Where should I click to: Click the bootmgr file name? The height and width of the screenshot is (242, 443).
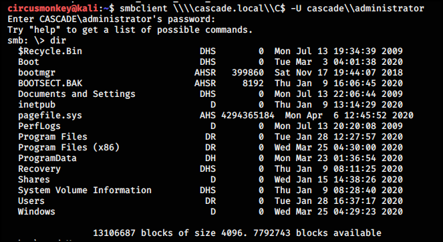pos(37,73)
